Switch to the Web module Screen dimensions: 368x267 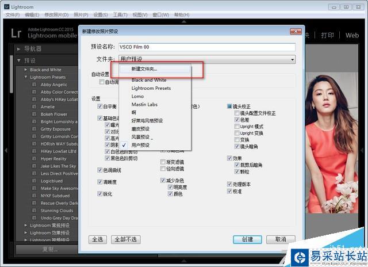352,36
